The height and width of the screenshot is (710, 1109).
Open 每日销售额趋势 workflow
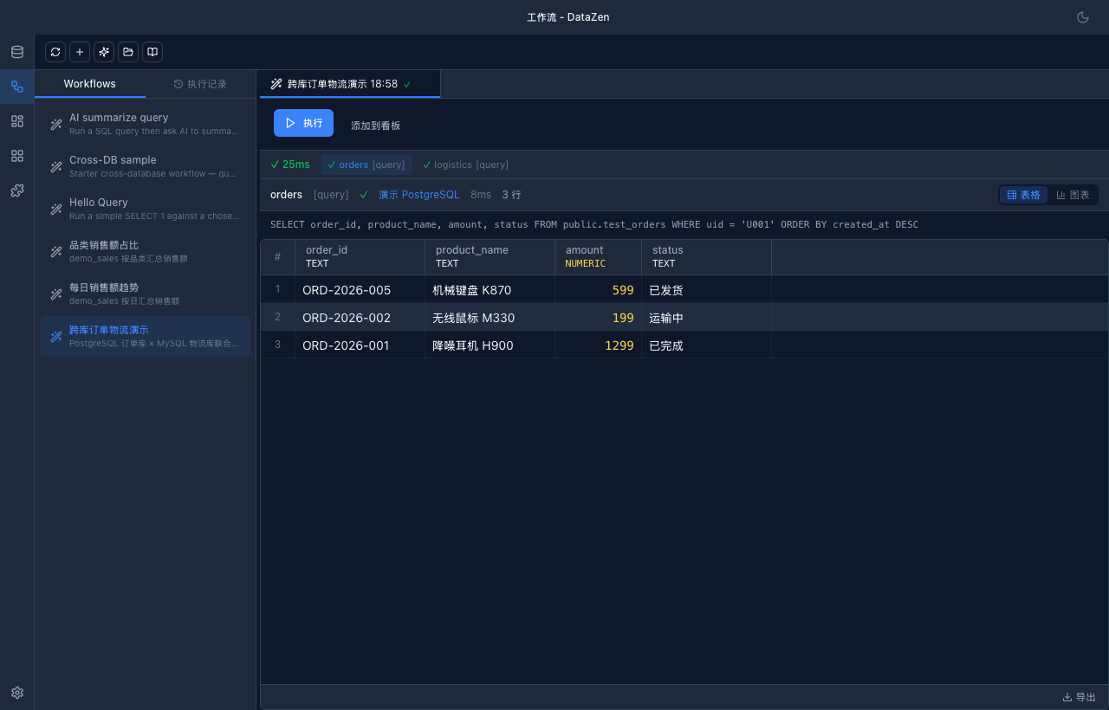tap(145, 294)
